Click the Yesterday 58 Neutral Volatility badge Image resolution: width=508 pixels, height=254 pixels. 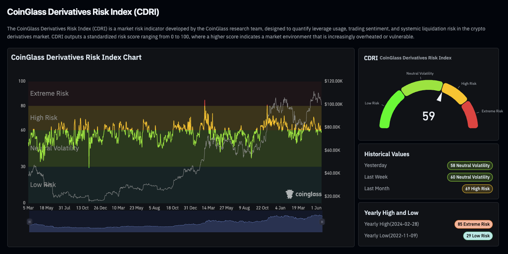coord(470,166)
